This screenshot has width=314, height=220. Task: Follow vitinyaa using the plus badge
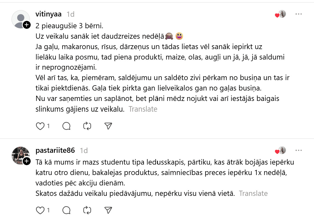(x=27, y=25)
